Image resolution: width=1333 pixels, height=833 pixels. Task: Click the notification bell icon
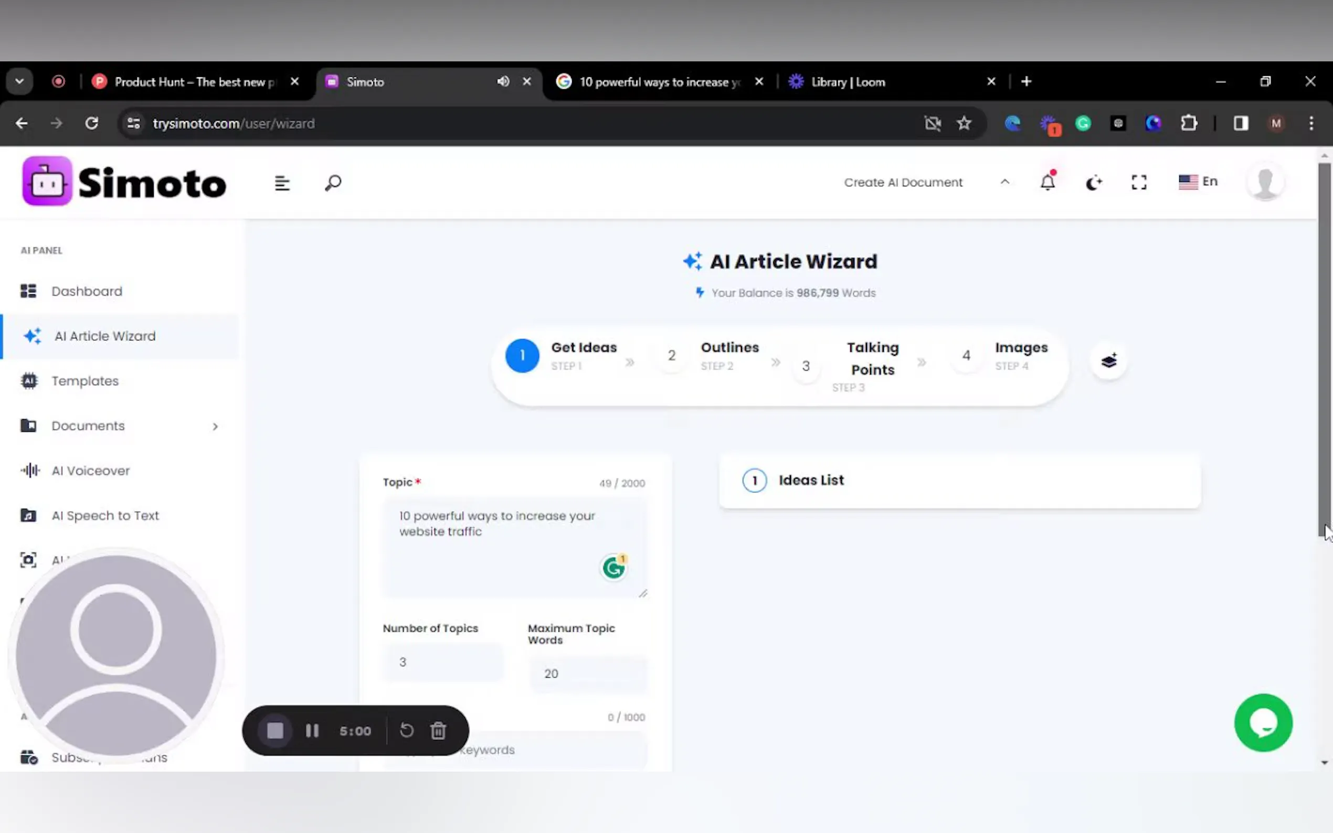1048,182
